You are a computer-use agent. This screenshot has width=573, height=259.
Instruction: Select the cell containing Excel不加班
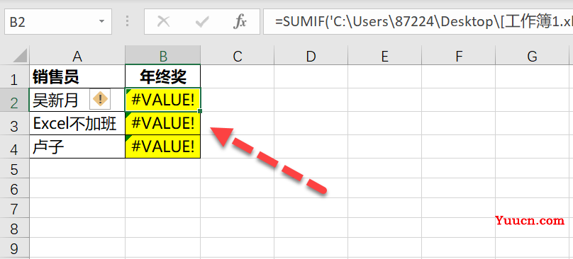(77, 123)
